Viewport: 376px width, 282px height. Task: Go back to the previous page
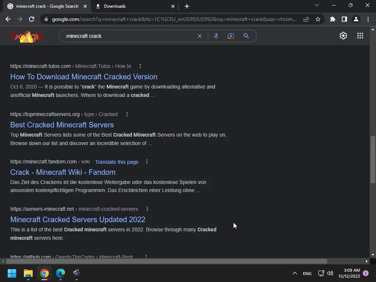click(x=8, y=19)
